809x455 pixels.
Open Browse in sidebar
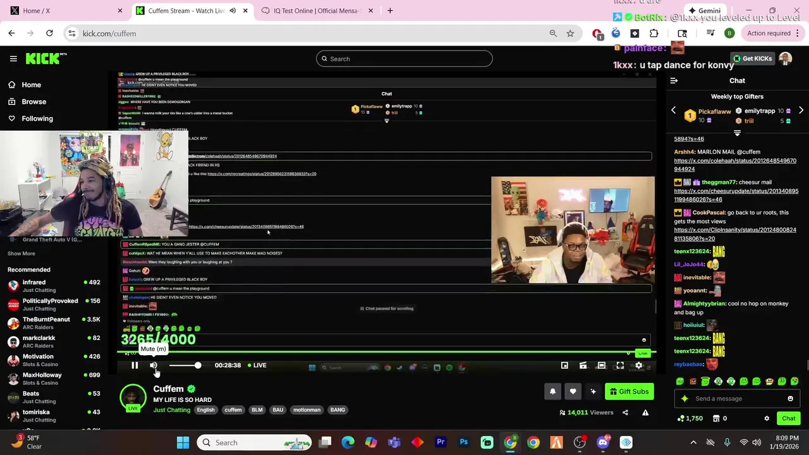[33, 102]
